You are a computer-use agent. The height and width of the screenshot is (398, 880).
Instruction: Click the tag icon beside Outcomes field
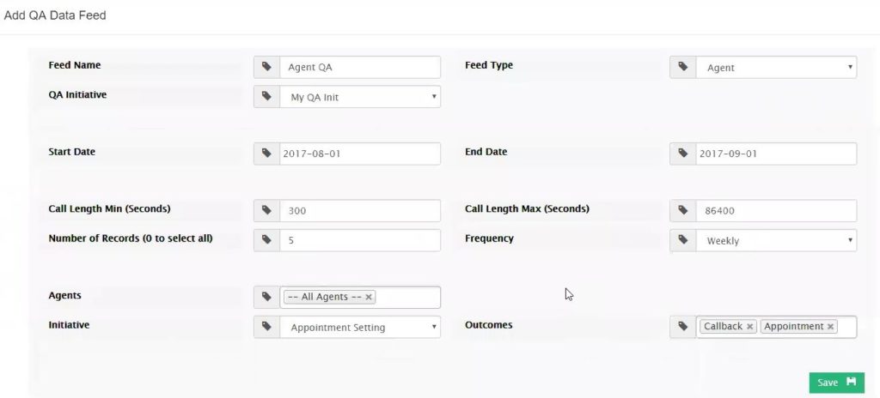coord(683,327)
